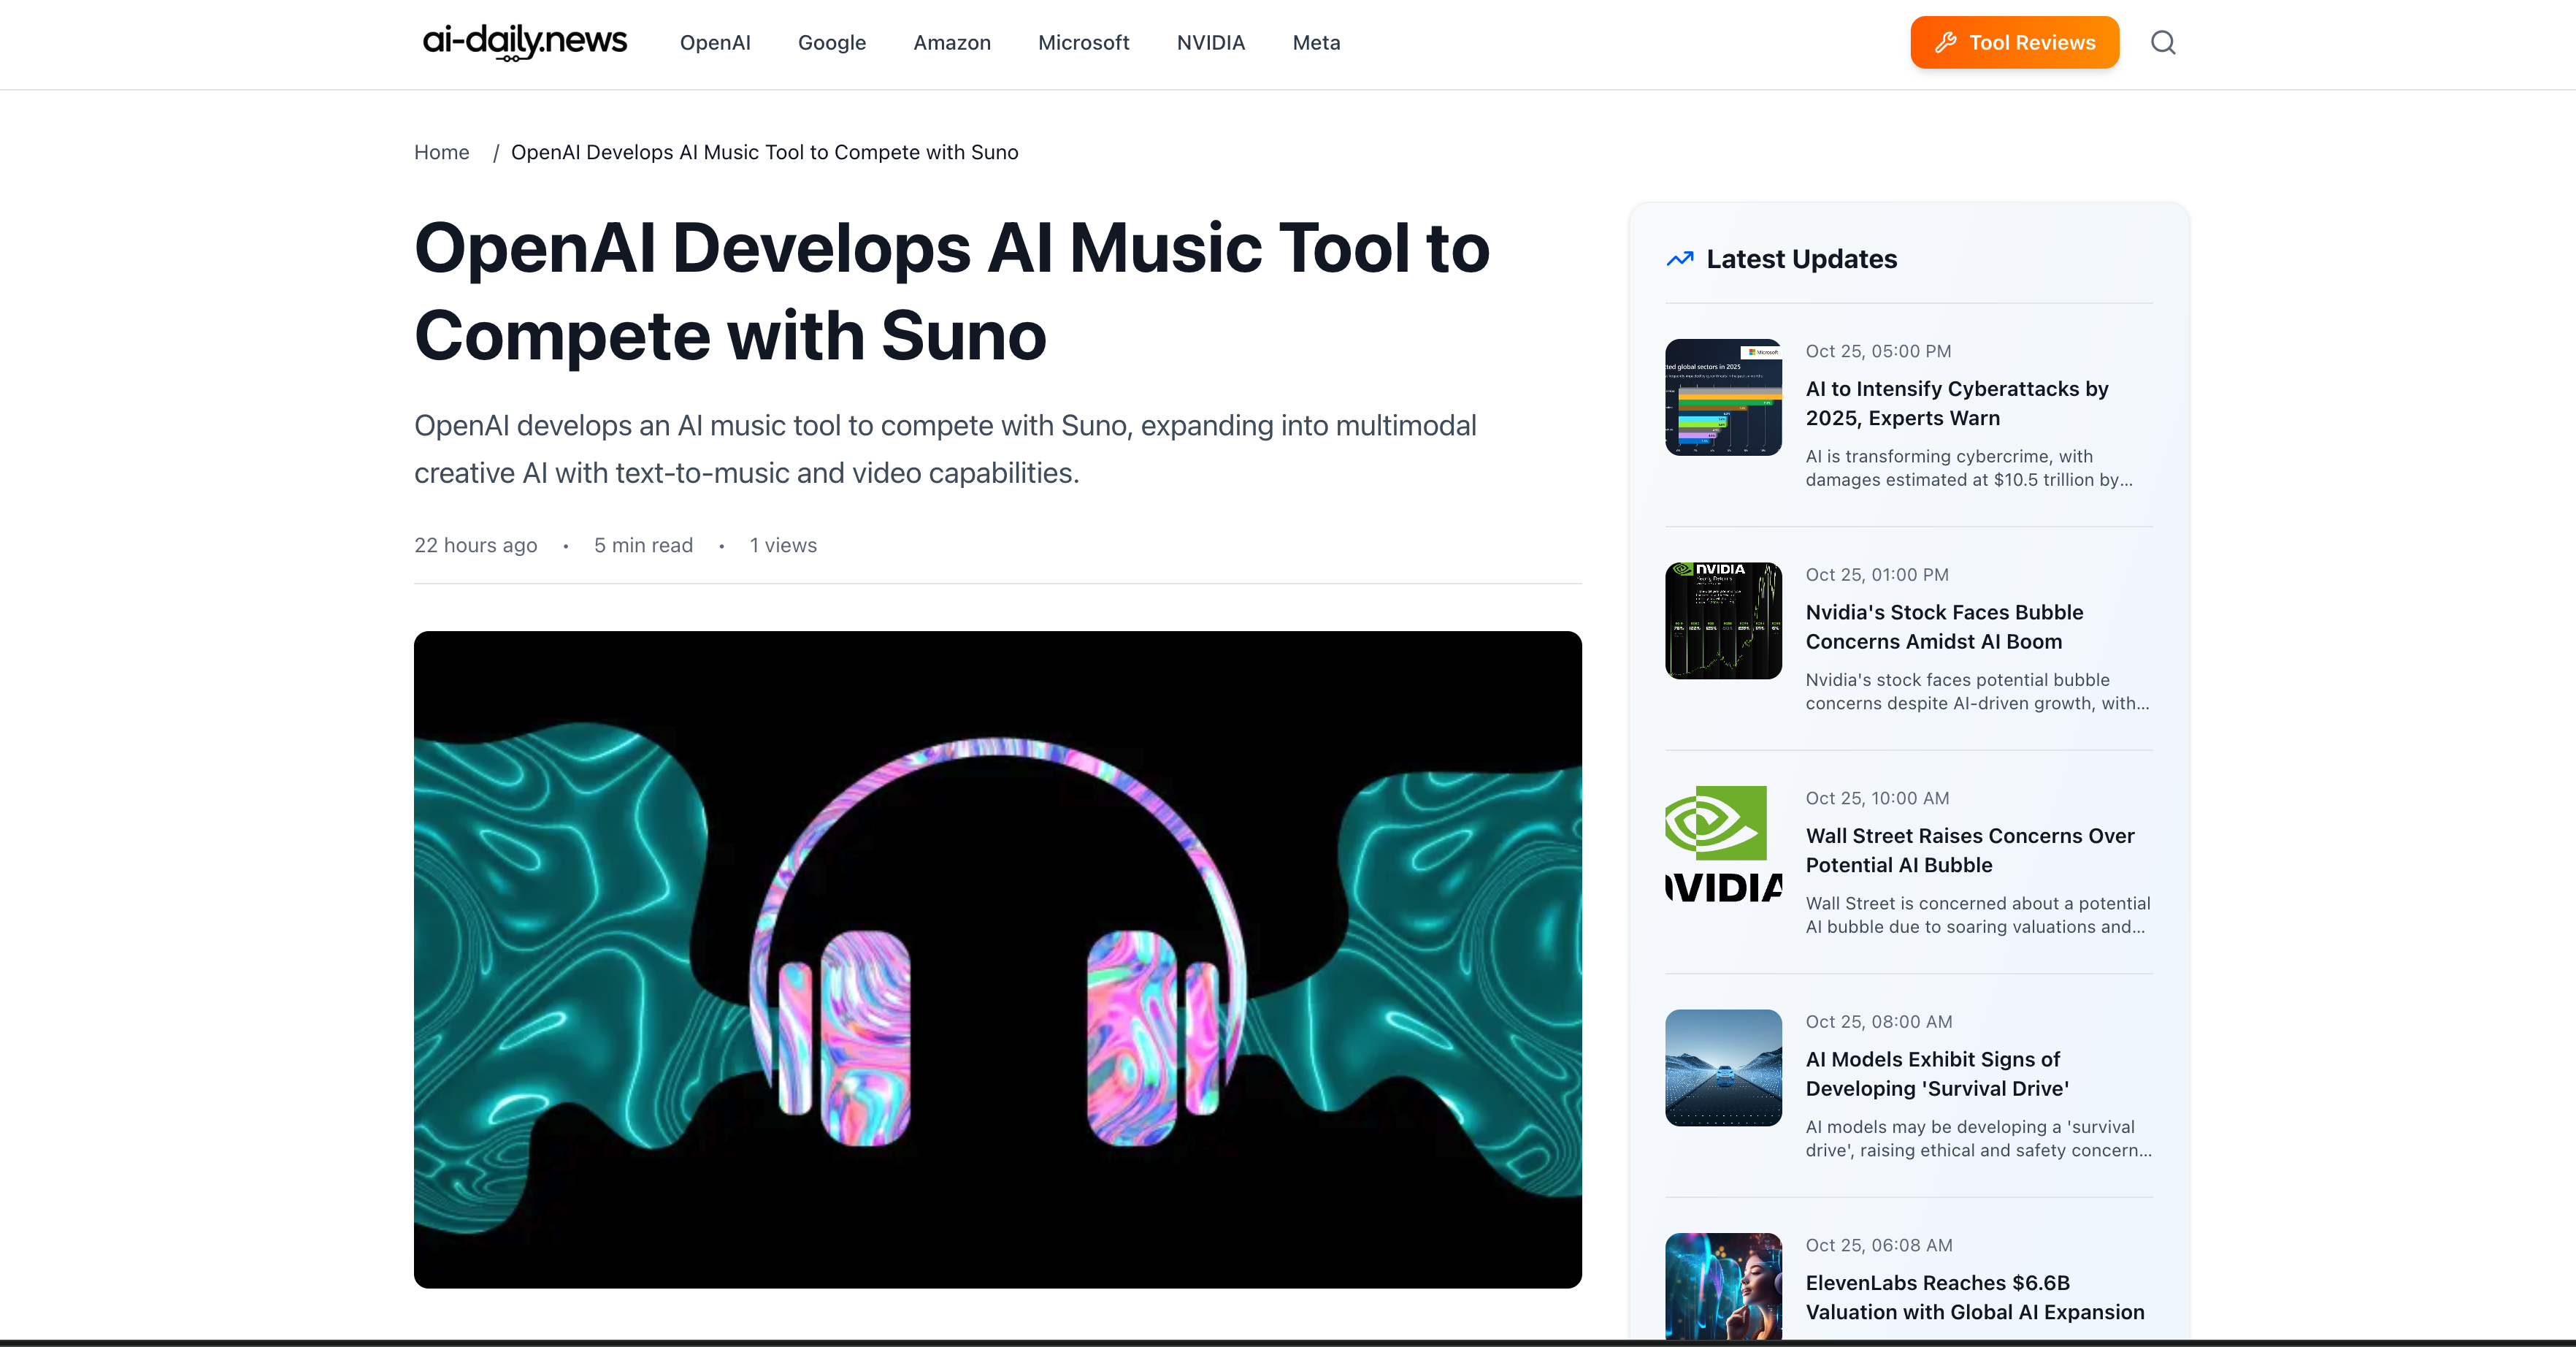Open the OpenAI nav menu item
Screen dimensions: 2576x1347
pos(714,42)
